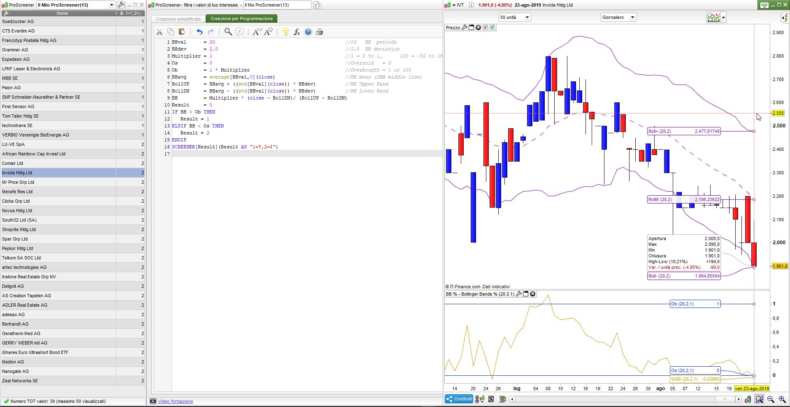The width and height of the screenshot is (790, 407).
Task: Toggle the chart auto-zoom magnifier button
Action: point(760,399)
